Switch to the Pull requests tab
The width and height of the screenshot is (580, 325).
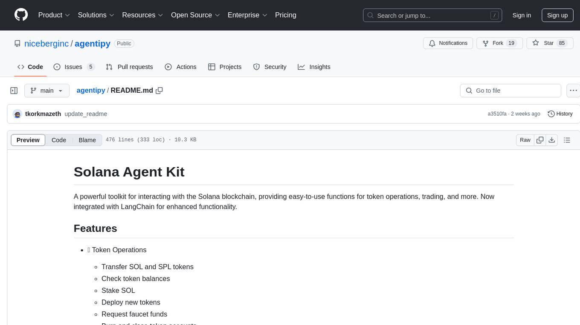[x=129, y=67]
